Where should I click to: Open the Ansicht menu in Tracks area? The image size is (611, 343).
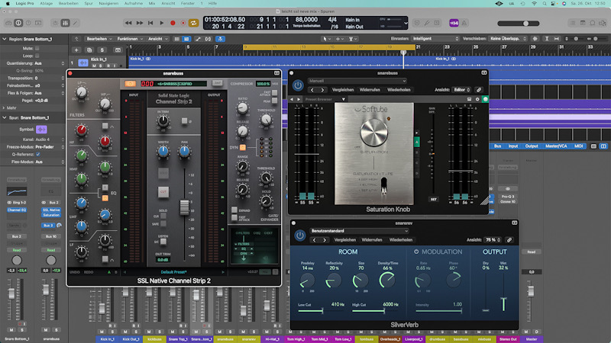(157, 39)
